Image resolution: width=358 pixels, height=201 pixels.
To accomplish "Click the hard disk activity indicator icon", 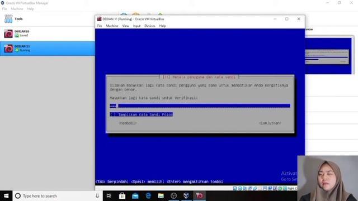I will click(235, 188).
